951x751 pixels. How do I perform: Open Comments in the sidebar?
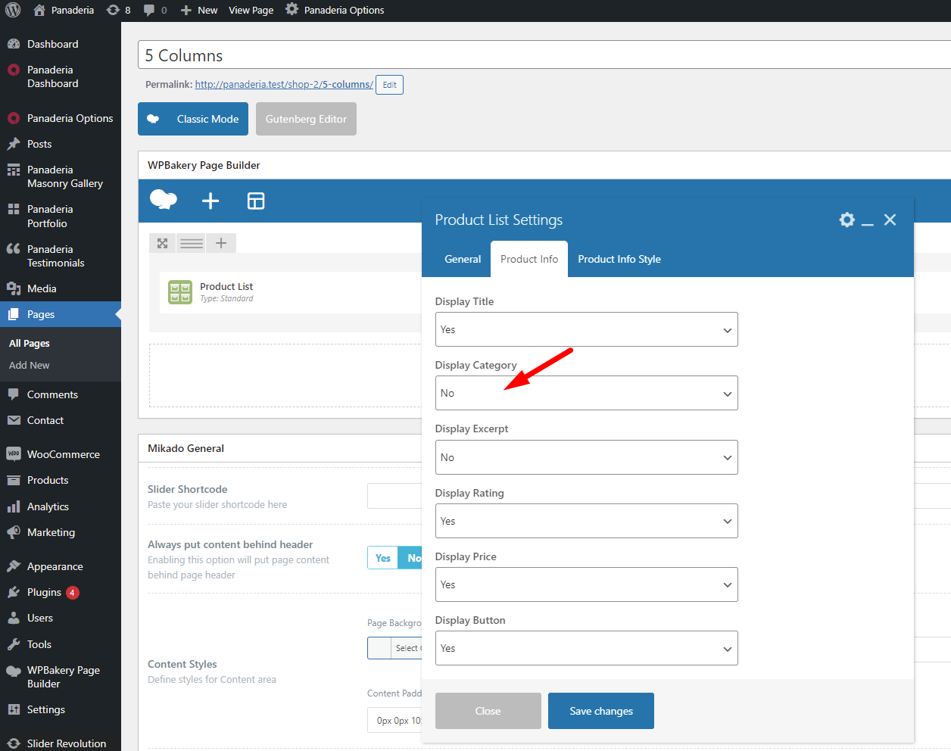[61, 394]
